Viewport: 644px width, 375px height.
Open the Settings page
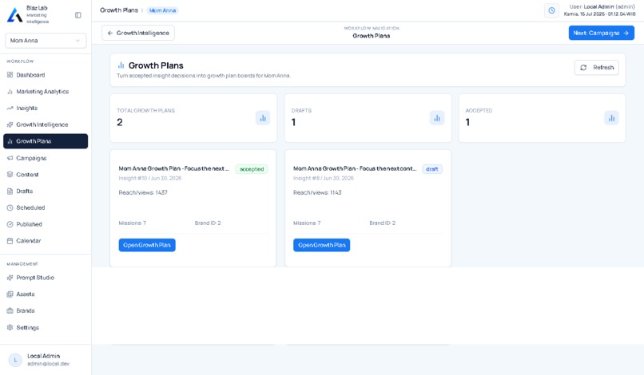[x=46, y=327]
